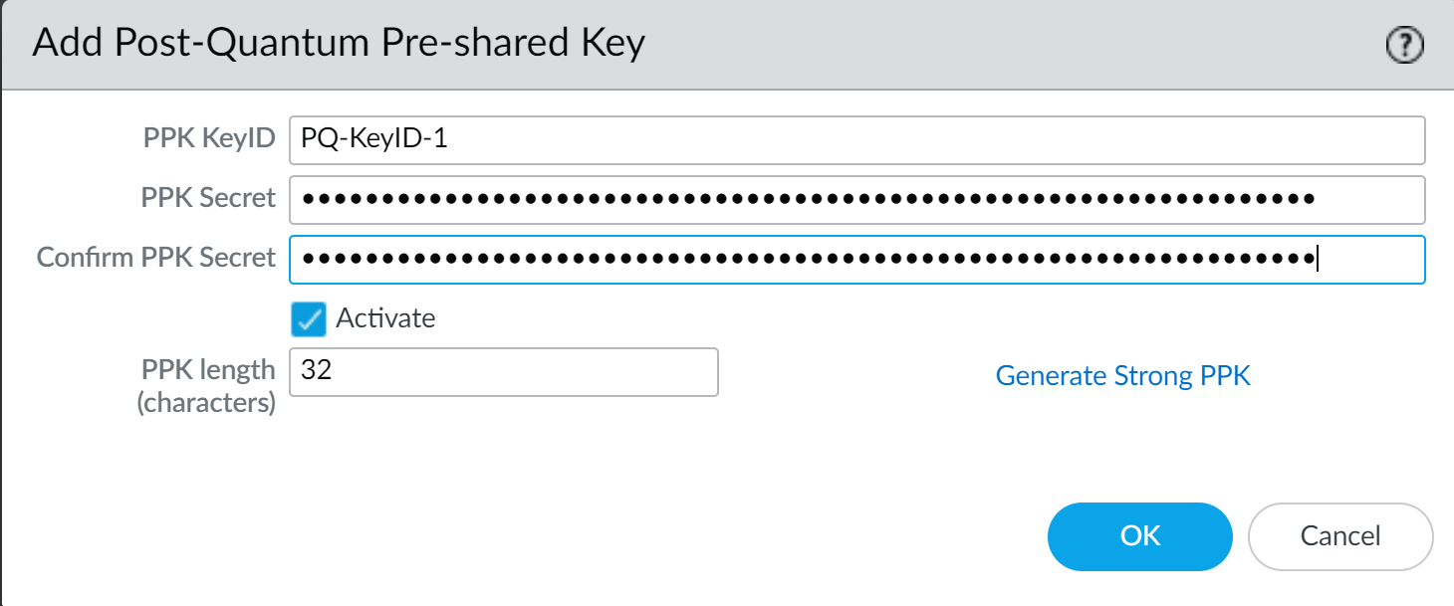Select the Confirm PPK Secret field
Screen dimensions: 1454x606
tap(856, 260)
